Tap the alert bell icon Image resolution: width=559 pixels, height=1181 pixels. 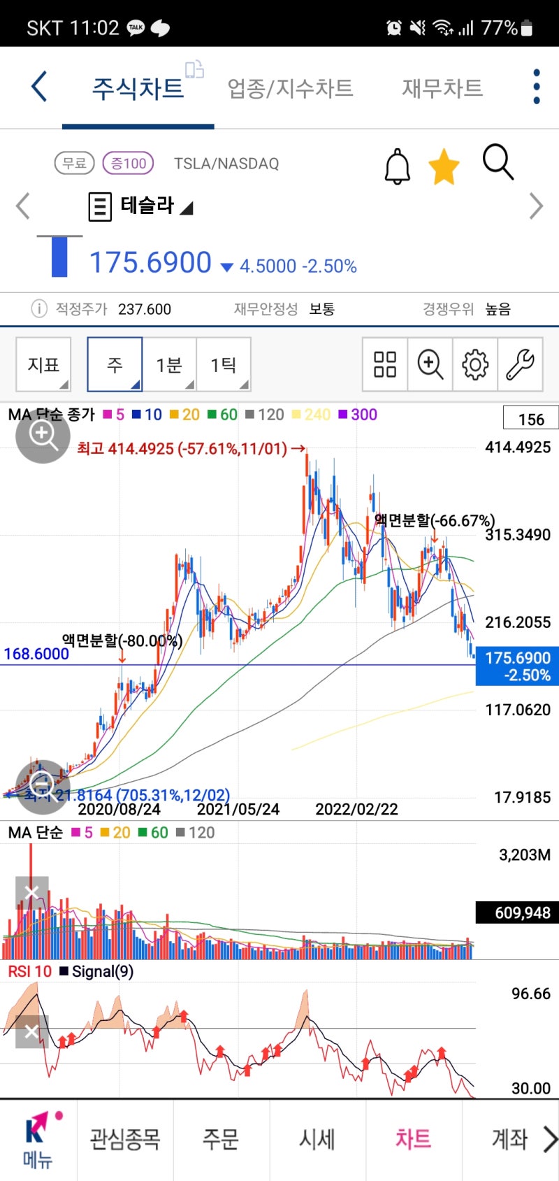click(398, 166)
